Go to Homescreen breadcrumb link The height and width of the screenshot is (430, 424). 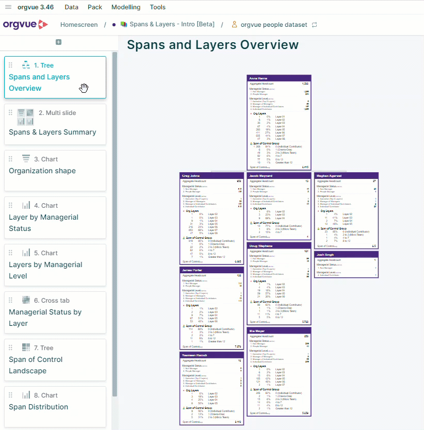click(x=79, y=25)
